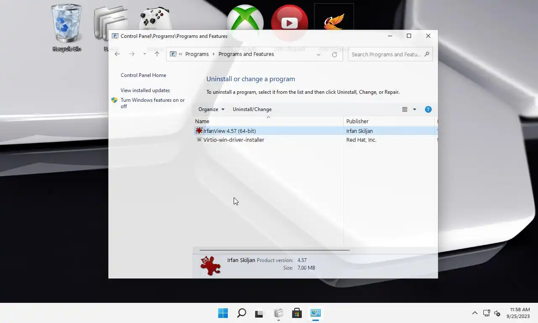The image size is (538, 323).
Task: Expand the address bar double-chevron breadcrumb
Action: coord(181,54)
